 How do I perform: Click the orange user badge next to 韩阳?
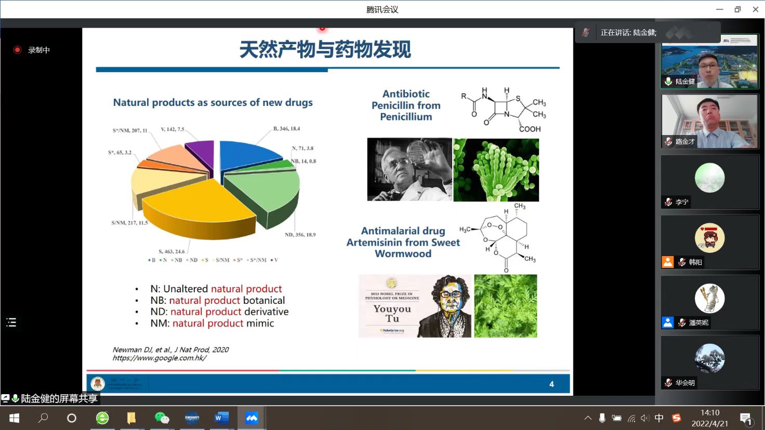point(668,262)
